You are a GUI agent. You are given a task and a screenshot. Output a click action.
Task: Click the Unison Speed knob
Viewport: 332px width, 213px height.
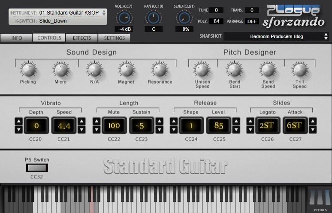(x=202, y=69)
